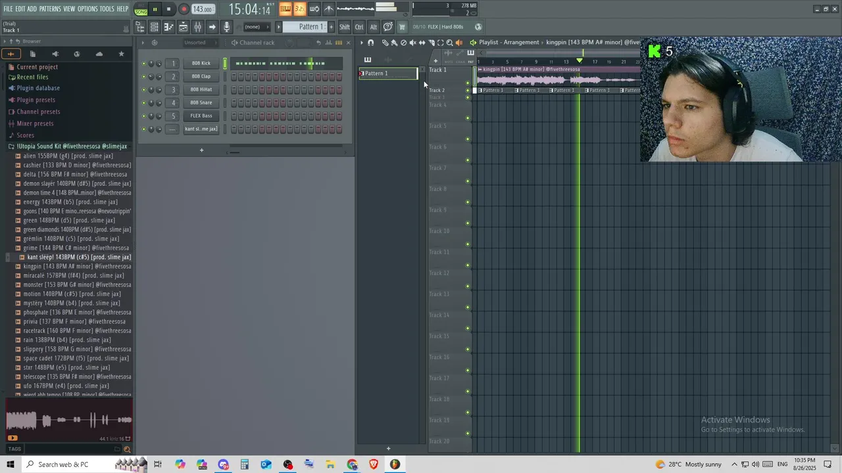Select the star favorites browser tab
This screenshot has height=473, width=842.
[121, 54]
